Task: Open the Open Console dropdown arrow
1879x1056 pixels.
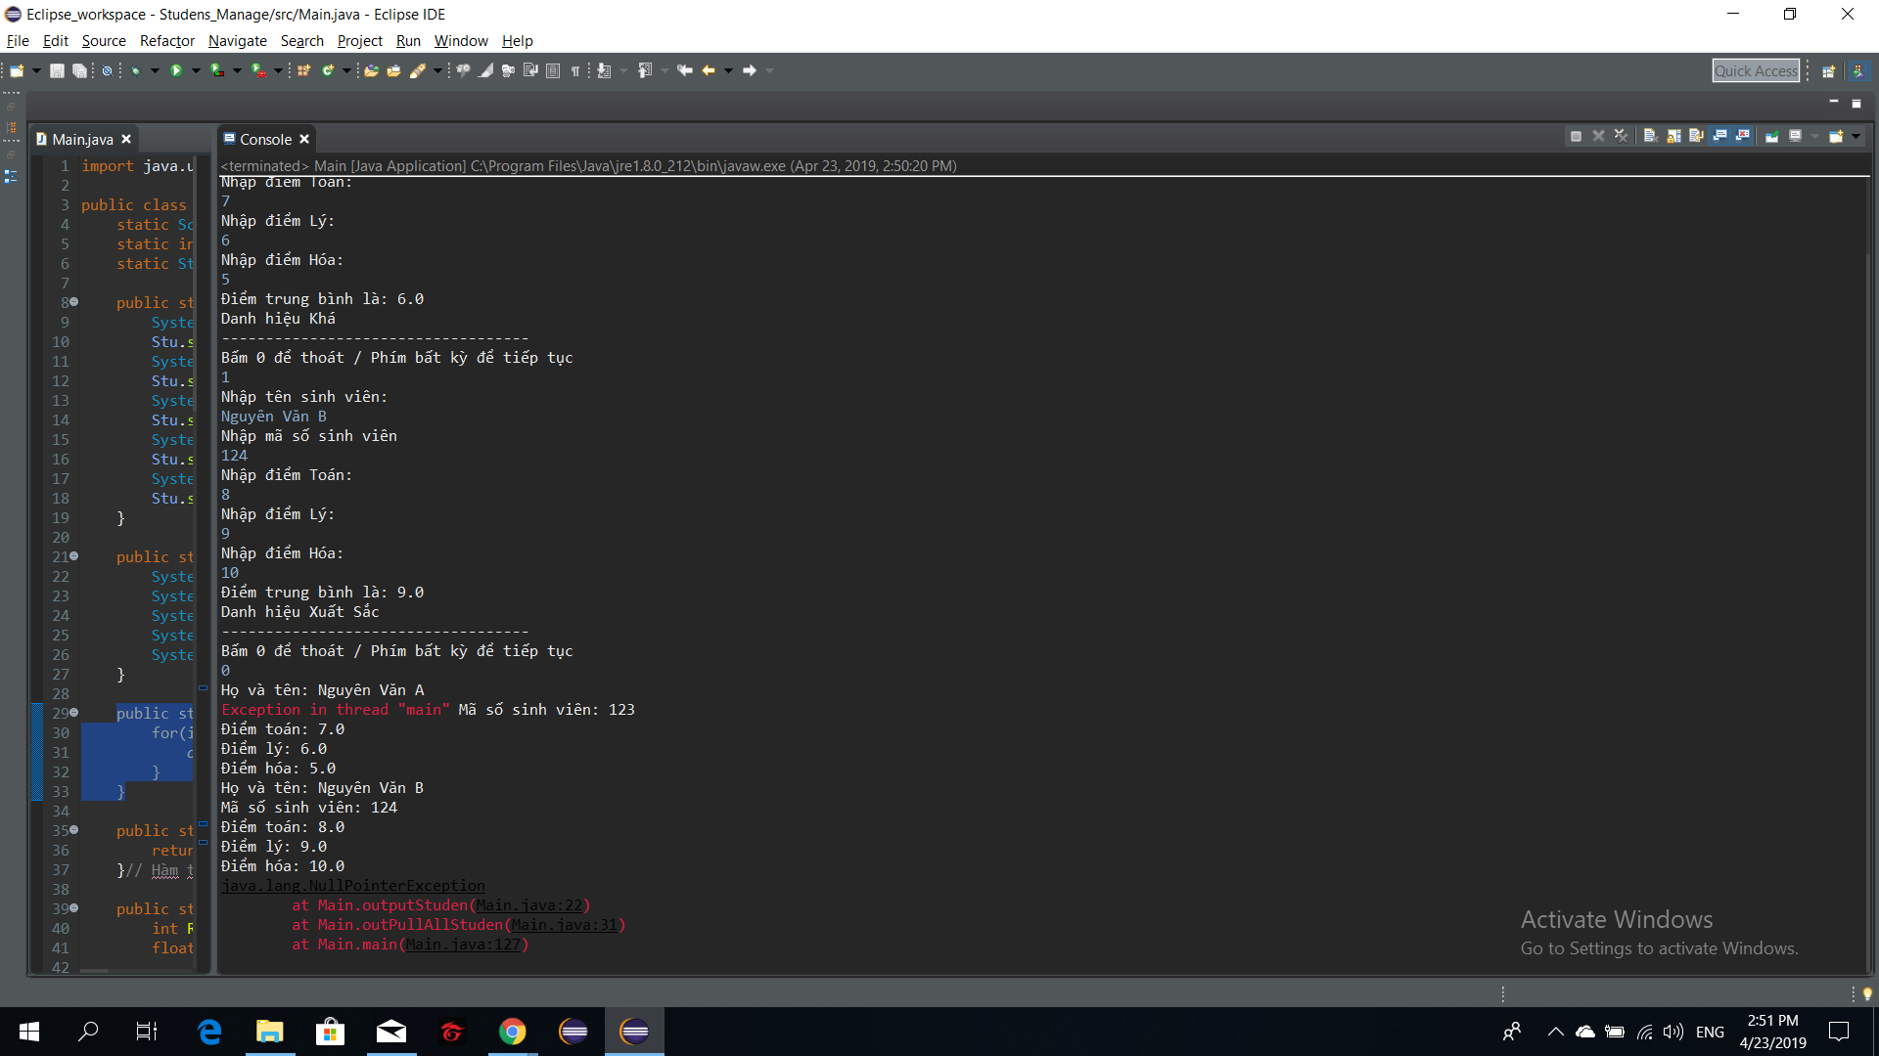Action: (1856, 136)
